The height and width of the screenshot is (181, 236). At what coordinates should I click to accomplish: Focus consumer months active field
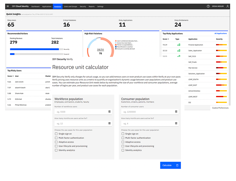tap(150, 123)
